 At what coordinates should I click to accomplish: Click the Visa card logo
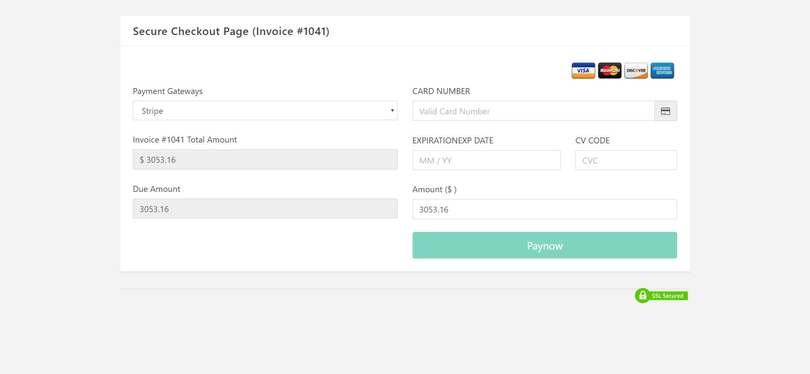pyautogui.click(x=583, y=70)
